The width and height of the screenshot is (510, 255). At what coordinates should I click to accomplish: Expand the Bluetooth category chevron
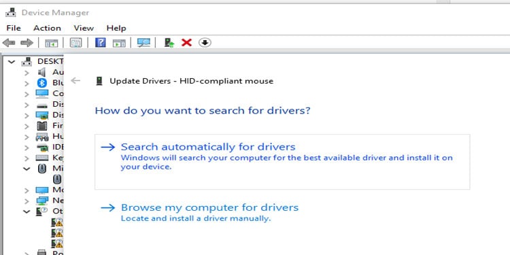pos(27,84)
